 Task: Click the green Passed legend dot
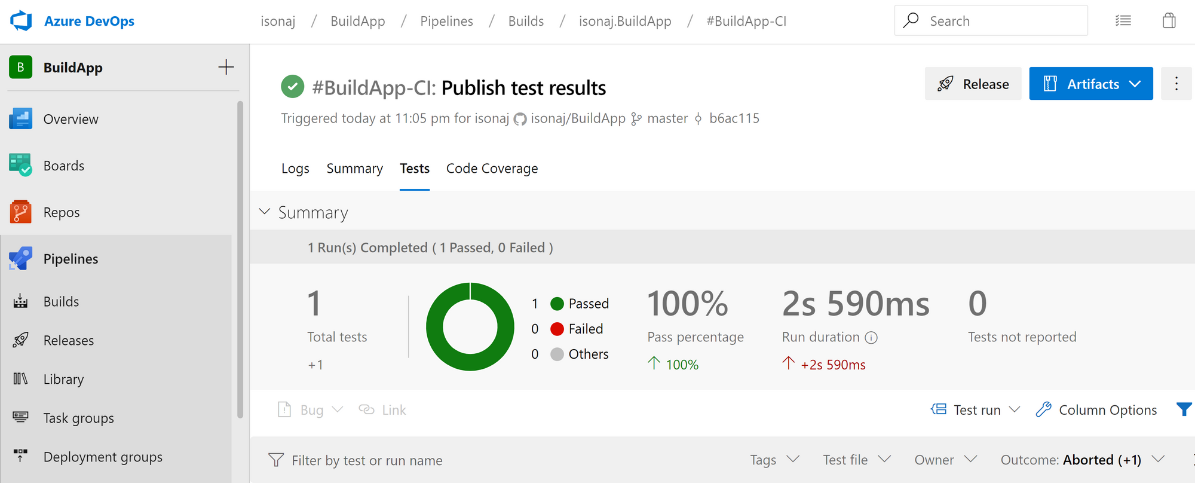click(x=557, y=304)
